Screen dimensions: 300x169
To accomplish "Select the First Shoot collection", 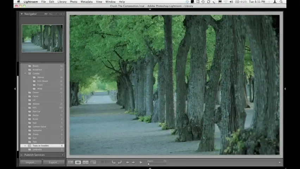I will pos(42,81).
